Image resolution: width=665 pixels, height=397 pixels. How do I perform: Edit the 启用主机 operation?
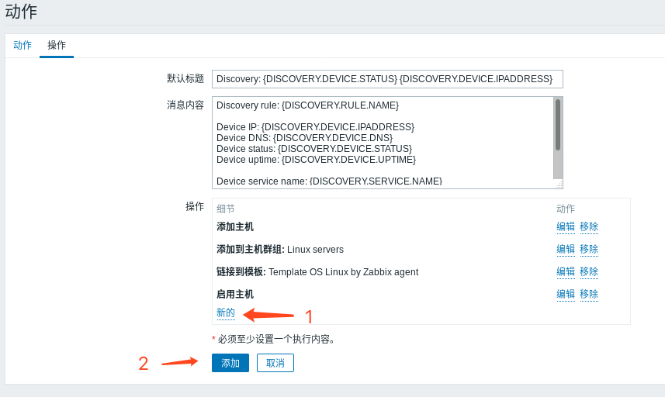565,295
